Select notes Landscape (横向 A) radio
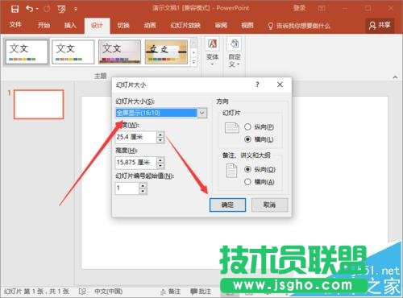Viewport: 403px width, 298px height. [x=247, y=182]
